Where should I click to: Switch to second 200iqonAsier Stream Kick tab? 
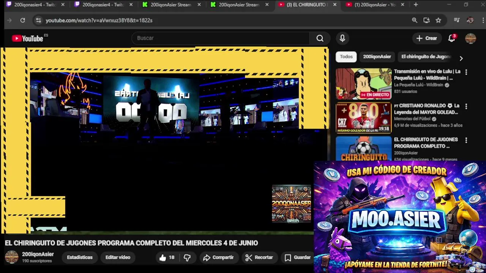[239, 5]
